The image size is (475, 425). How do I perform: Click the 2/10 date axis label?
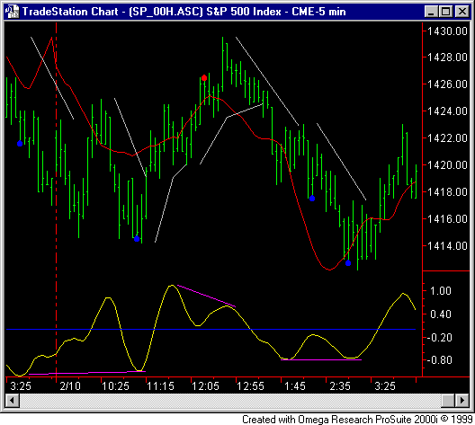[x=70, y=386]
